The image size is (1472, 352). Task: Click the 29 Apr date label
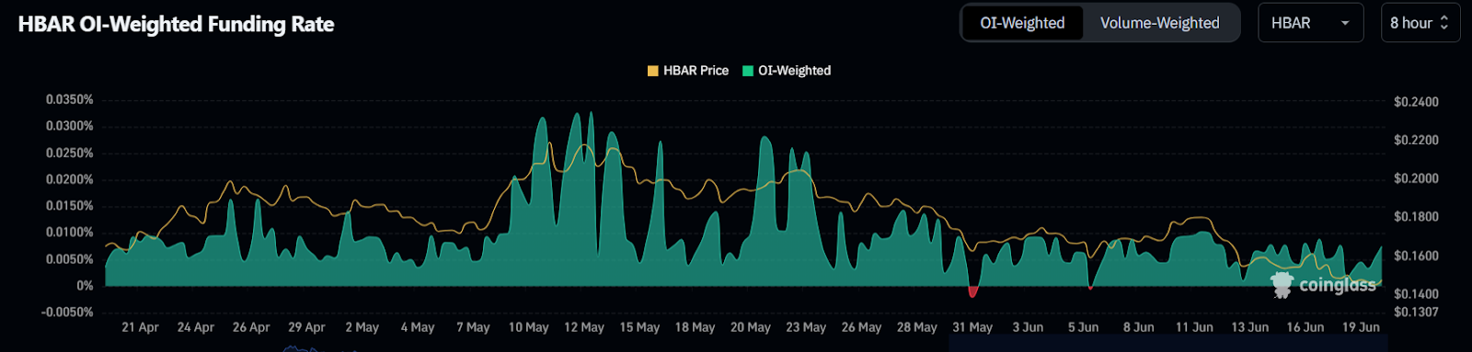(306, 327)
